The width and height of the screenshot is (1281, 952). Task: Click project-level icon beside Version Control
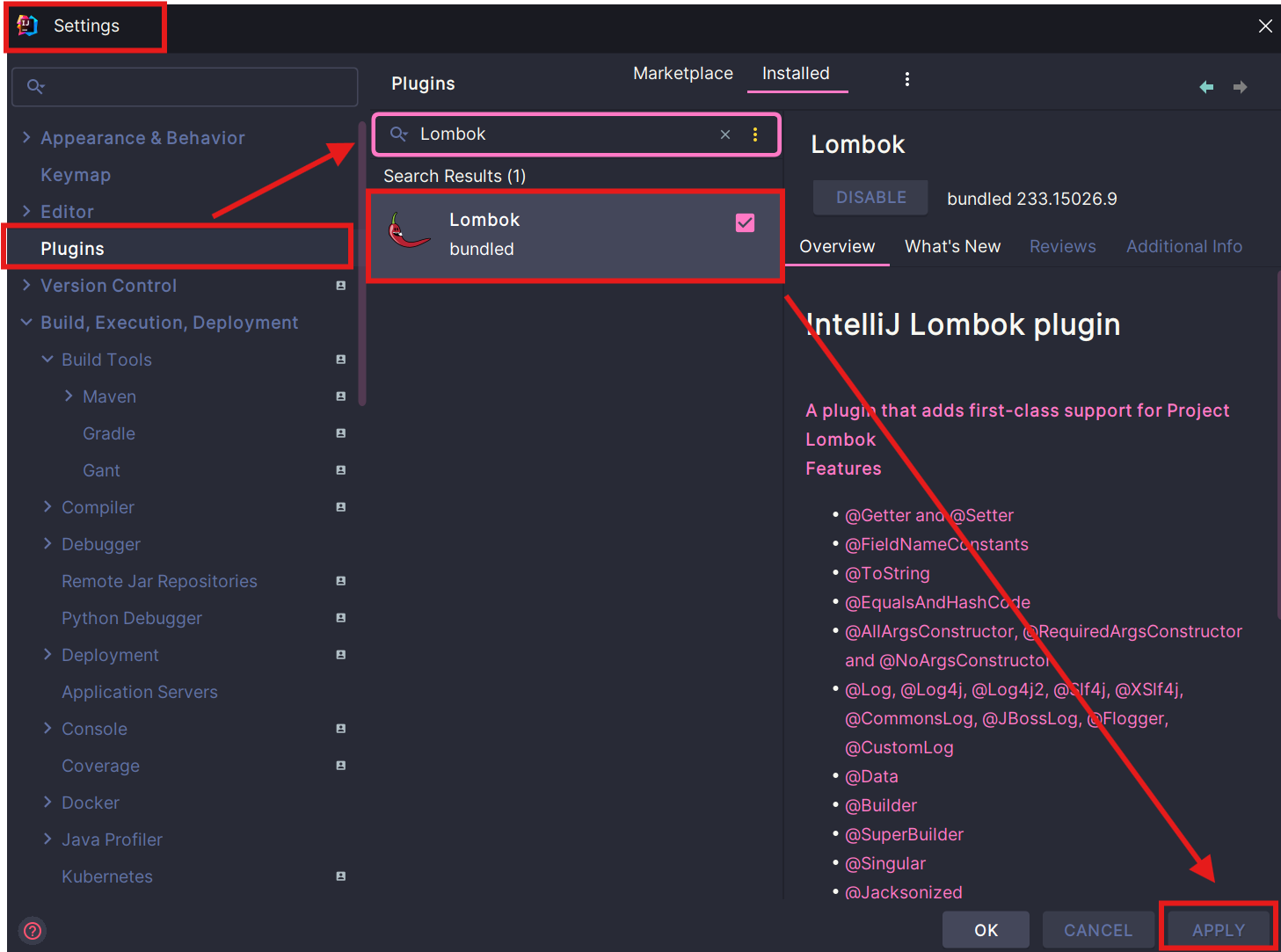click(340, 286)
